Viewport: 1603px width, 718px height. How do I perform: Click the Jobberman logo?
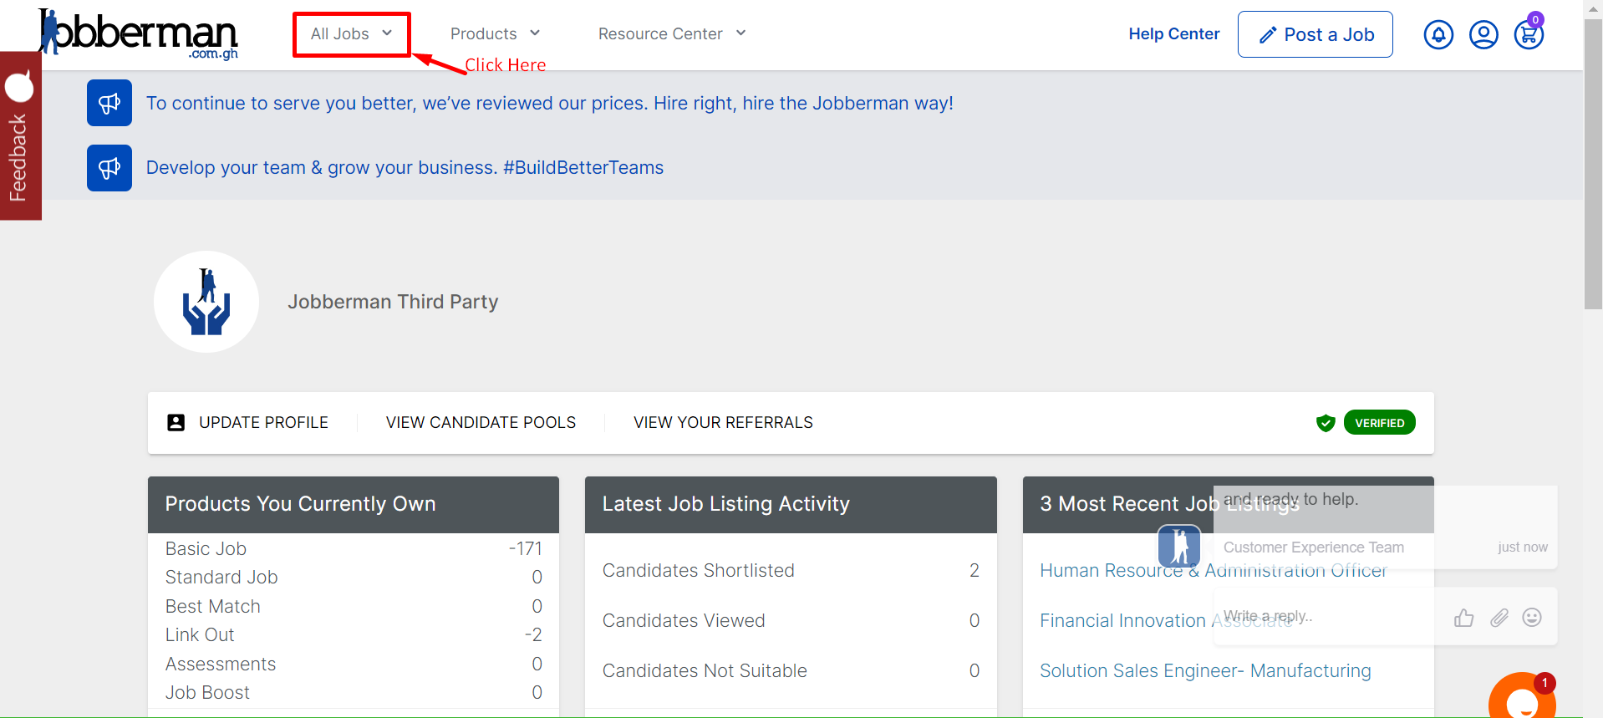138,33
